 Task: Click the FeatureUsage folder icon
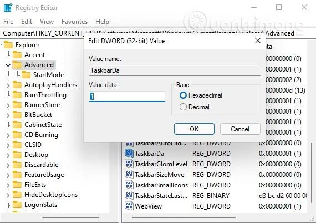point(17,175)
